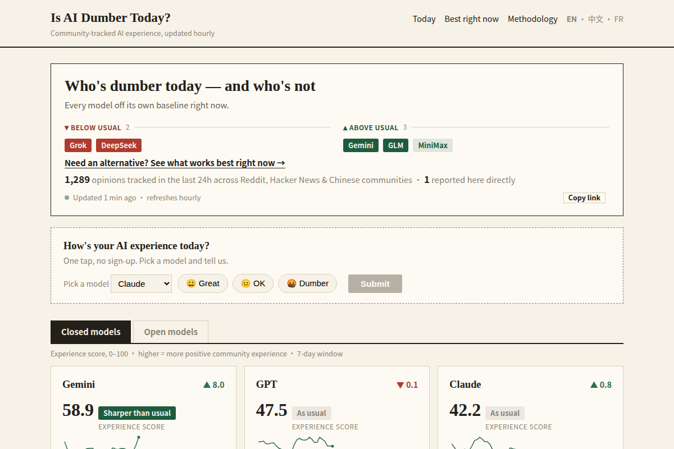Click the Submit button
Screen dimensions: 674x449
(375, 283)
